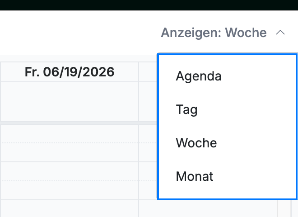Viewport: 298px width, 217px height.
Task: Select bottom time slot in column after Friday
Action: coord(208,208)
